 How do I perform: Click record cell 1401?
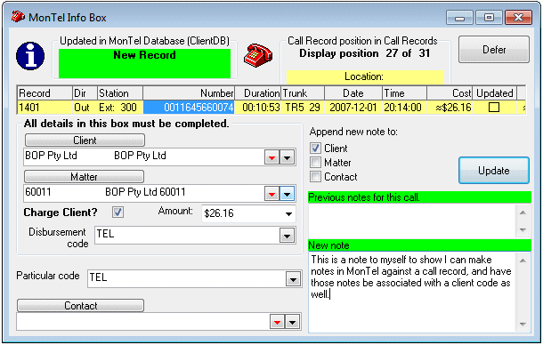pyautogui.click(x=45, y=108)
